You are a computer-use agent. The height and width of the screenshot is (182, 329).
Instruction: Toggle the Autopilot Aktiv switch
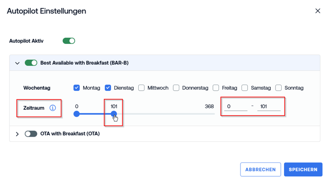coord(69,41)
